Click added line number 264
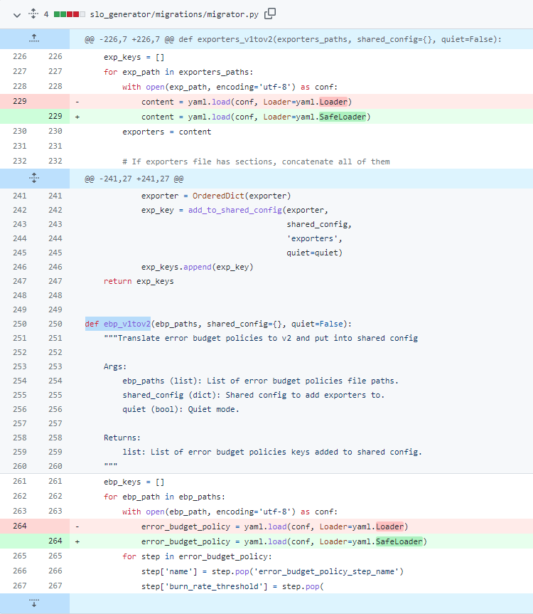 [55, 541]
